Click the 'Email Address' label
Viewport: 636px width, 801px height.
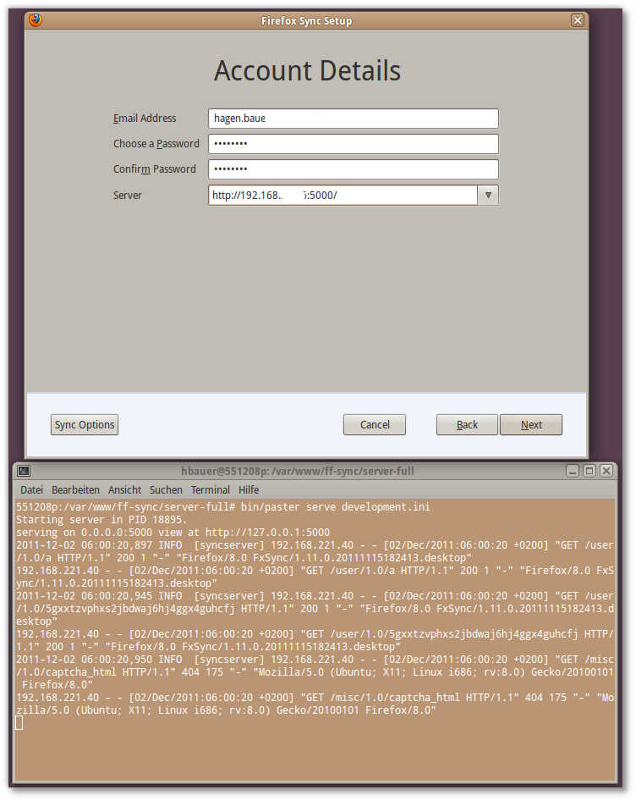click(x=145, y=119)
